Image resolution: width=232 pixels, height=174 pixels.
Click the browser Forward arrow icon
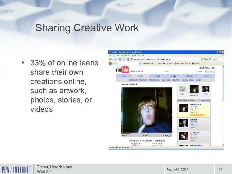point(115,59)
